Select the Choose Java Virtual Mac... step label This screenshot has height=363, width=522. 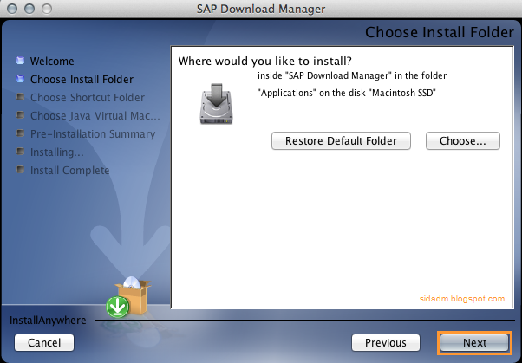[95, 116]
